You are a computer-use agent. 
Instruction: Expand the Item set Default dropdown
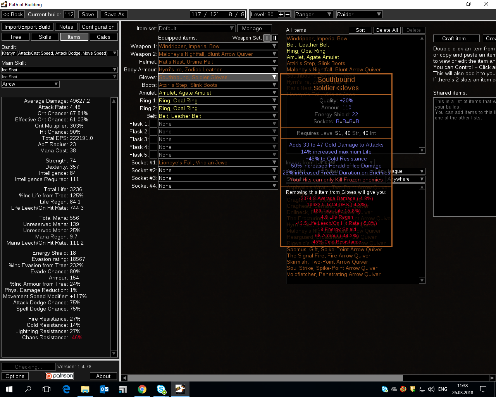[196, 28]
